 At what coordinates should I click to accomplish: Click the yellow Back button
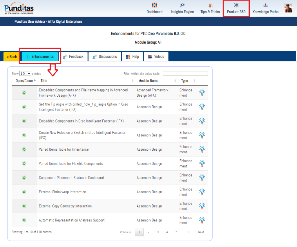12,57
